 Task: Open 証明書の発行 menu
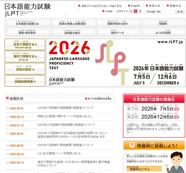pyautogui.click(x=72, y=32)
